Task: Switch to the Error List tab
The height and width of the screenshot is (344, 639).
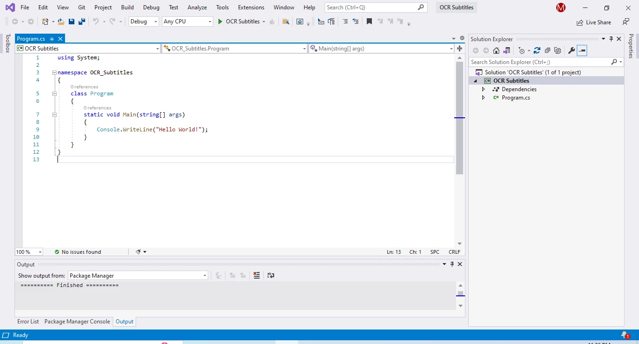Action: pos(28,322)
